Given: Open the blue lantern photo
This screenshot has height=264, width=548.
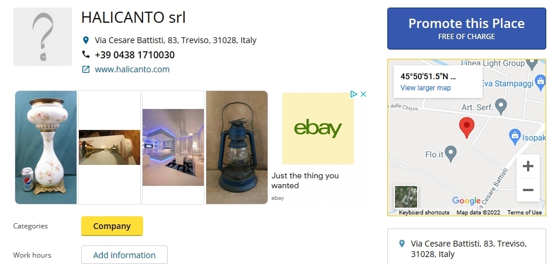Looking at the screenshot, I should (x=237, y=147).
